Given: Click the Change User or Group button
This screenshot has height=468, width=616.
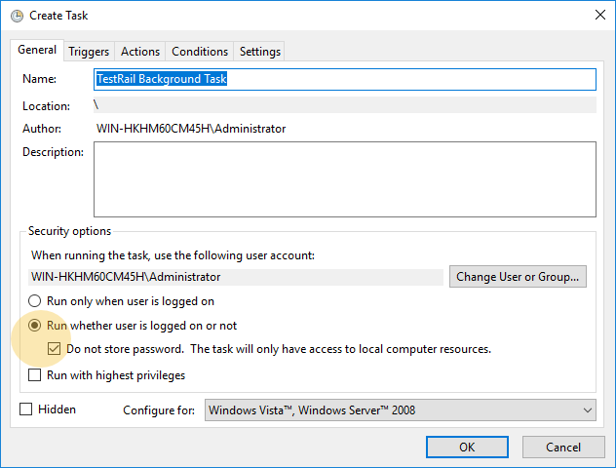Looking at the screenshot, I should tap(518, 277).
